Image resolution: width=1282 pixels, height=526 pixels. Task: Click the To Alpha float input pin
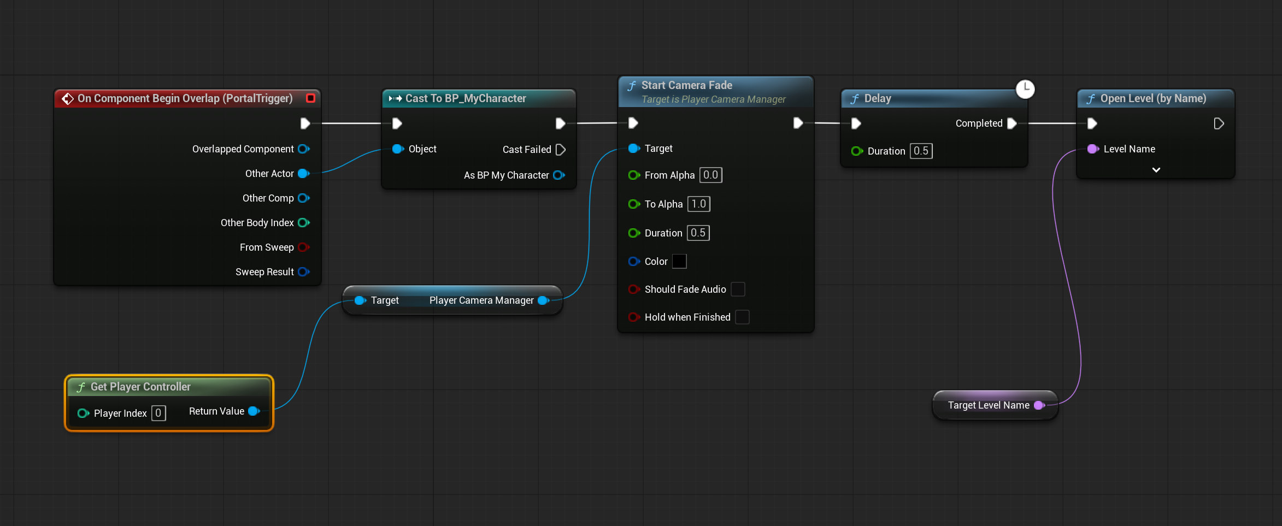(634, 204)
